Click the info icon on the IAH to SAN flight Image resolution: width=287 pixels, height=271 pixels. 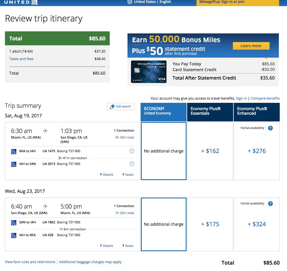point(132,164)
